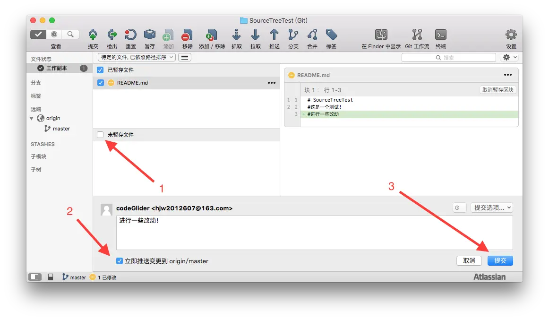Toggle the sidebar icon in status bar
The width and height of the screenshot is (549, 320).
point(35,277)
